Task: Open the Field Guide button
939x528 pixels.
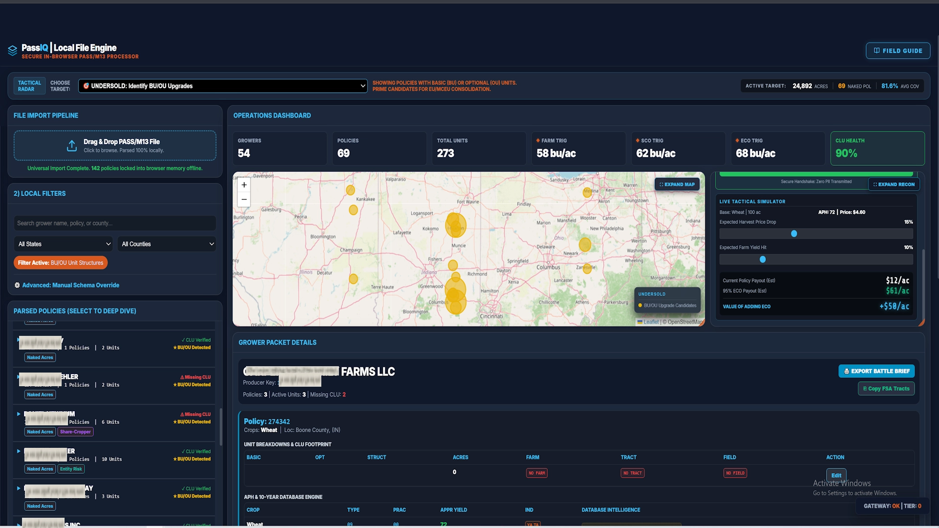Action: pos(898,51)
